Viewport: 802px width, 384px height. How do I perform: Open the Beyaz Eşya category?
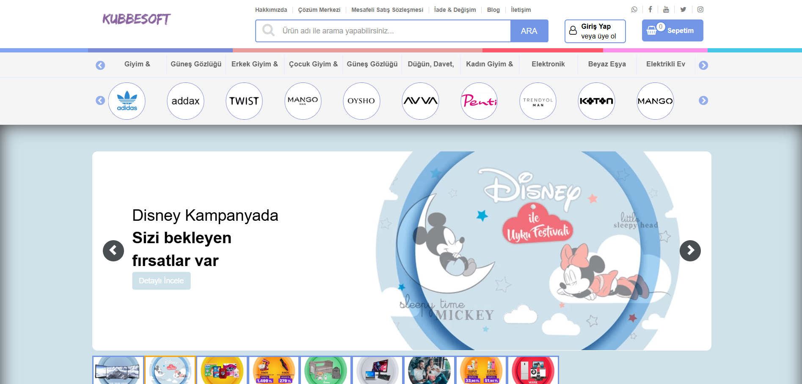606,64
